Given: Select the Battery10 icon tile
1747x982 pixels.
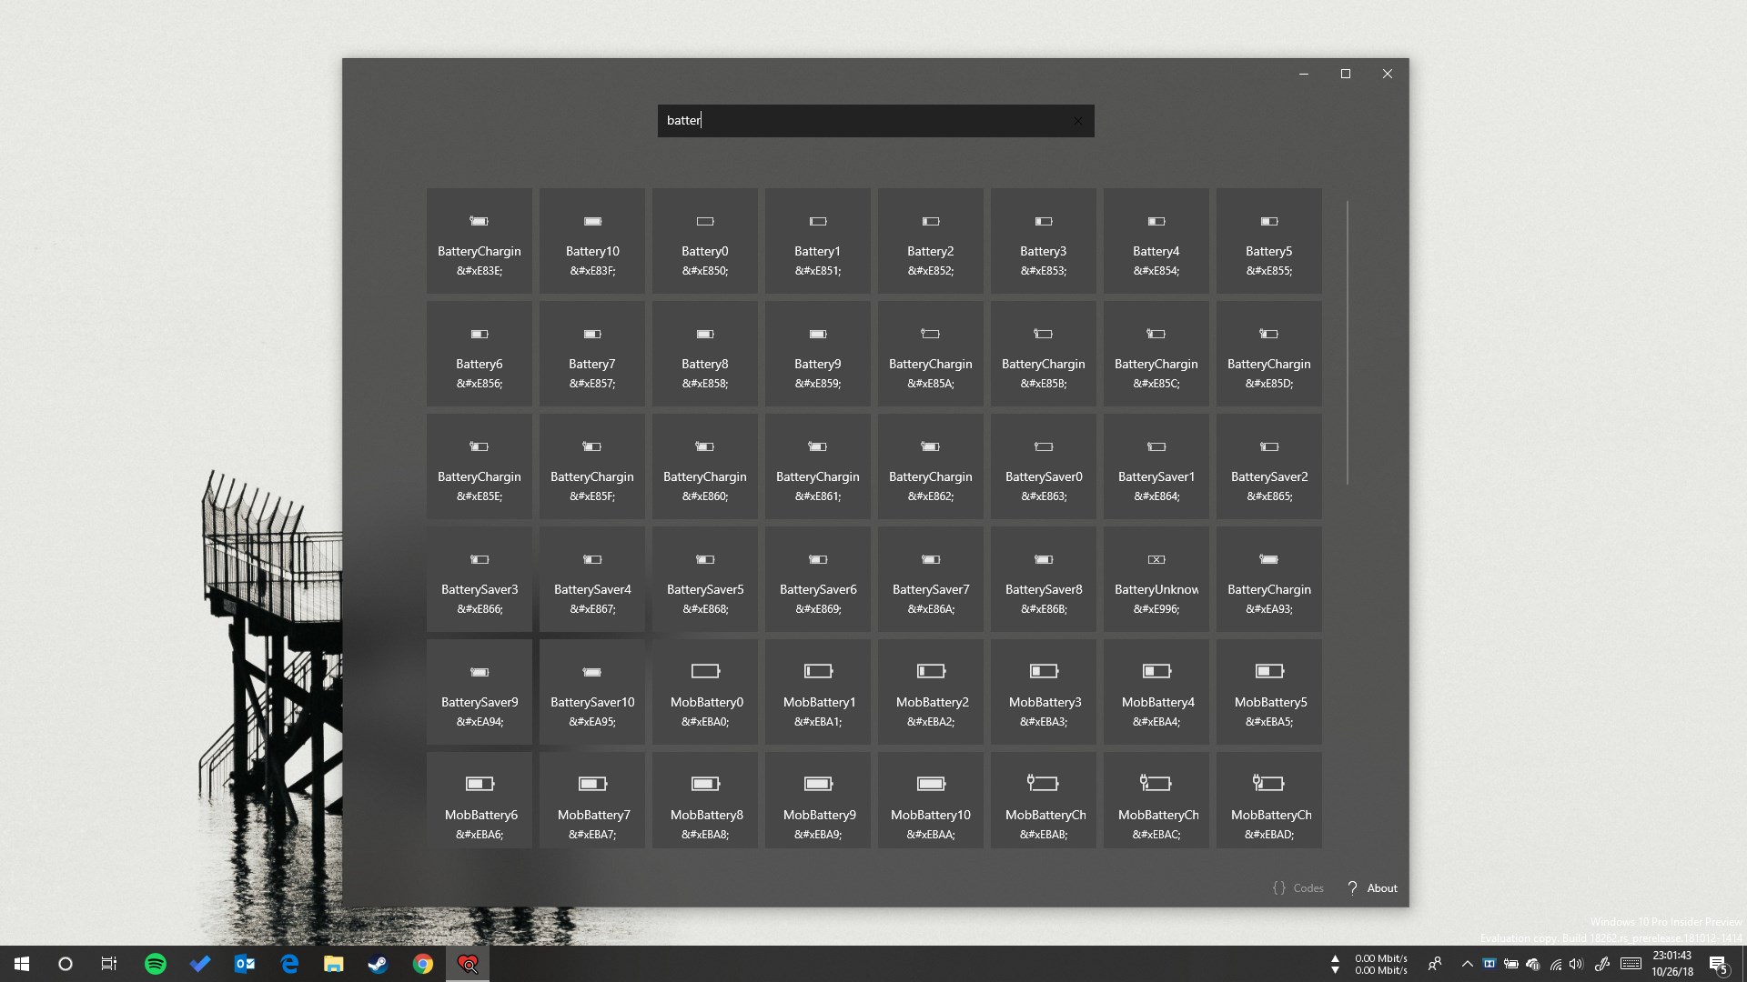Looking at the screenshot, I should [591, 241].
